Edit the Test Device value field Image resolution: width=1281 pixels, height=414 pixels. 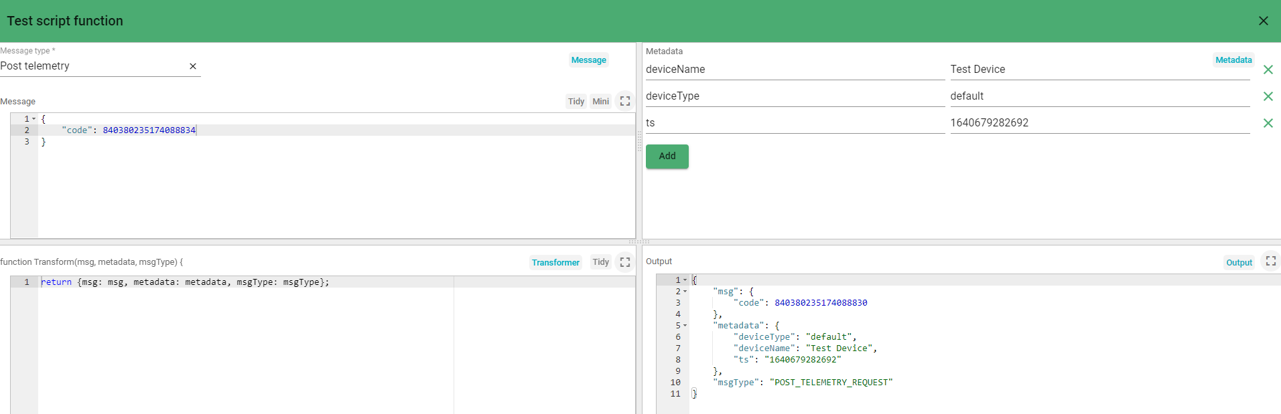click(x=1100, y=70)
